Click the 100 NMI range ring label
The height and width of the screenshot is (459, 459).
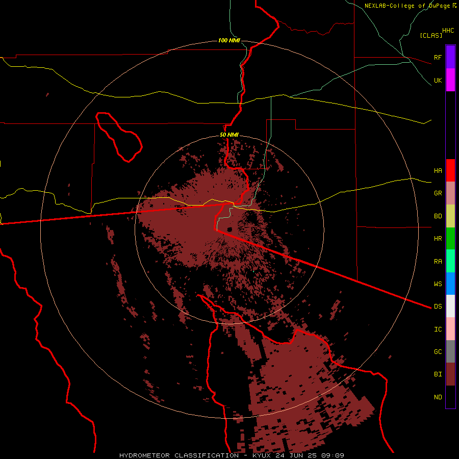(x=229, y=40)
